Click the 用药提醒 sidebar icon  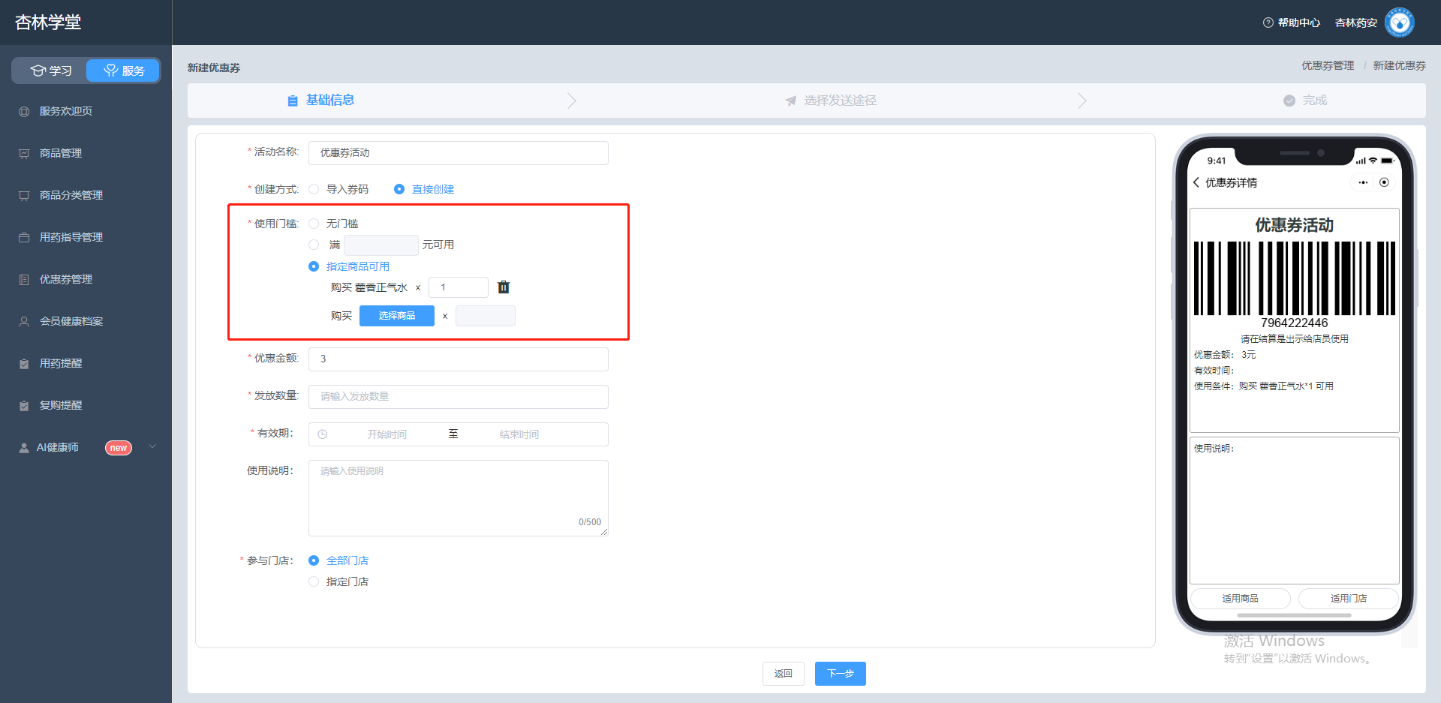(24, 364)
